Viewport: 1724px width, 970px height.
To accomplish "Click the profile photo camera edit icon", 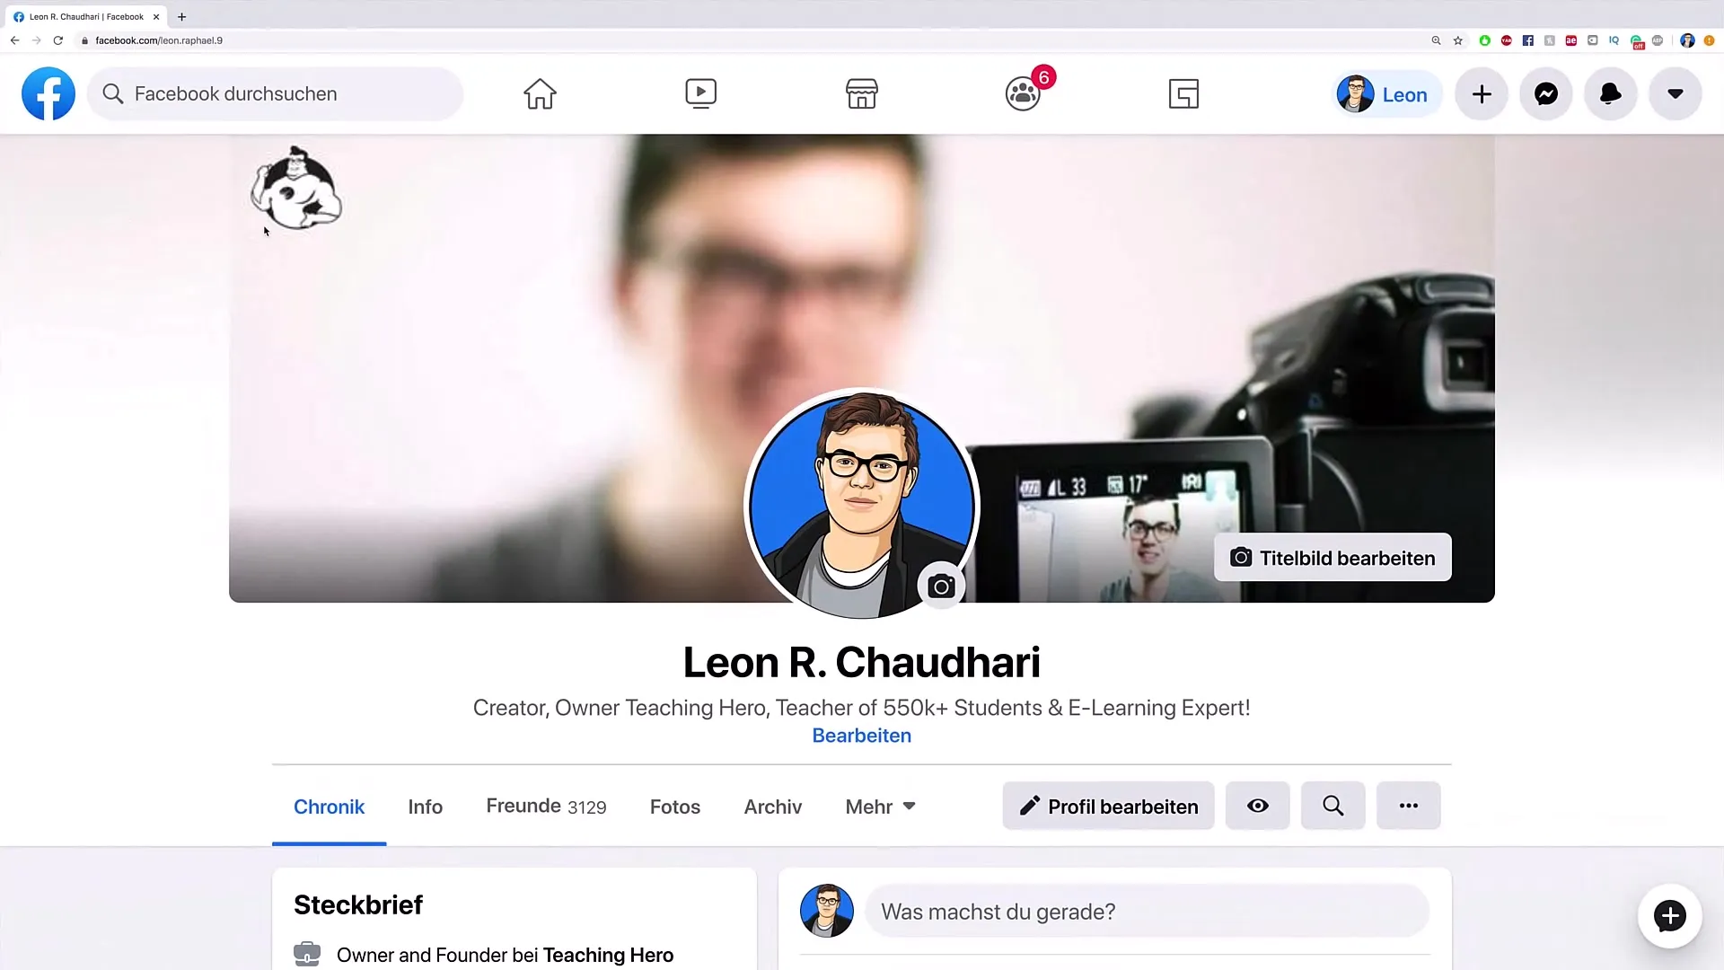I will tap(943, 586).
